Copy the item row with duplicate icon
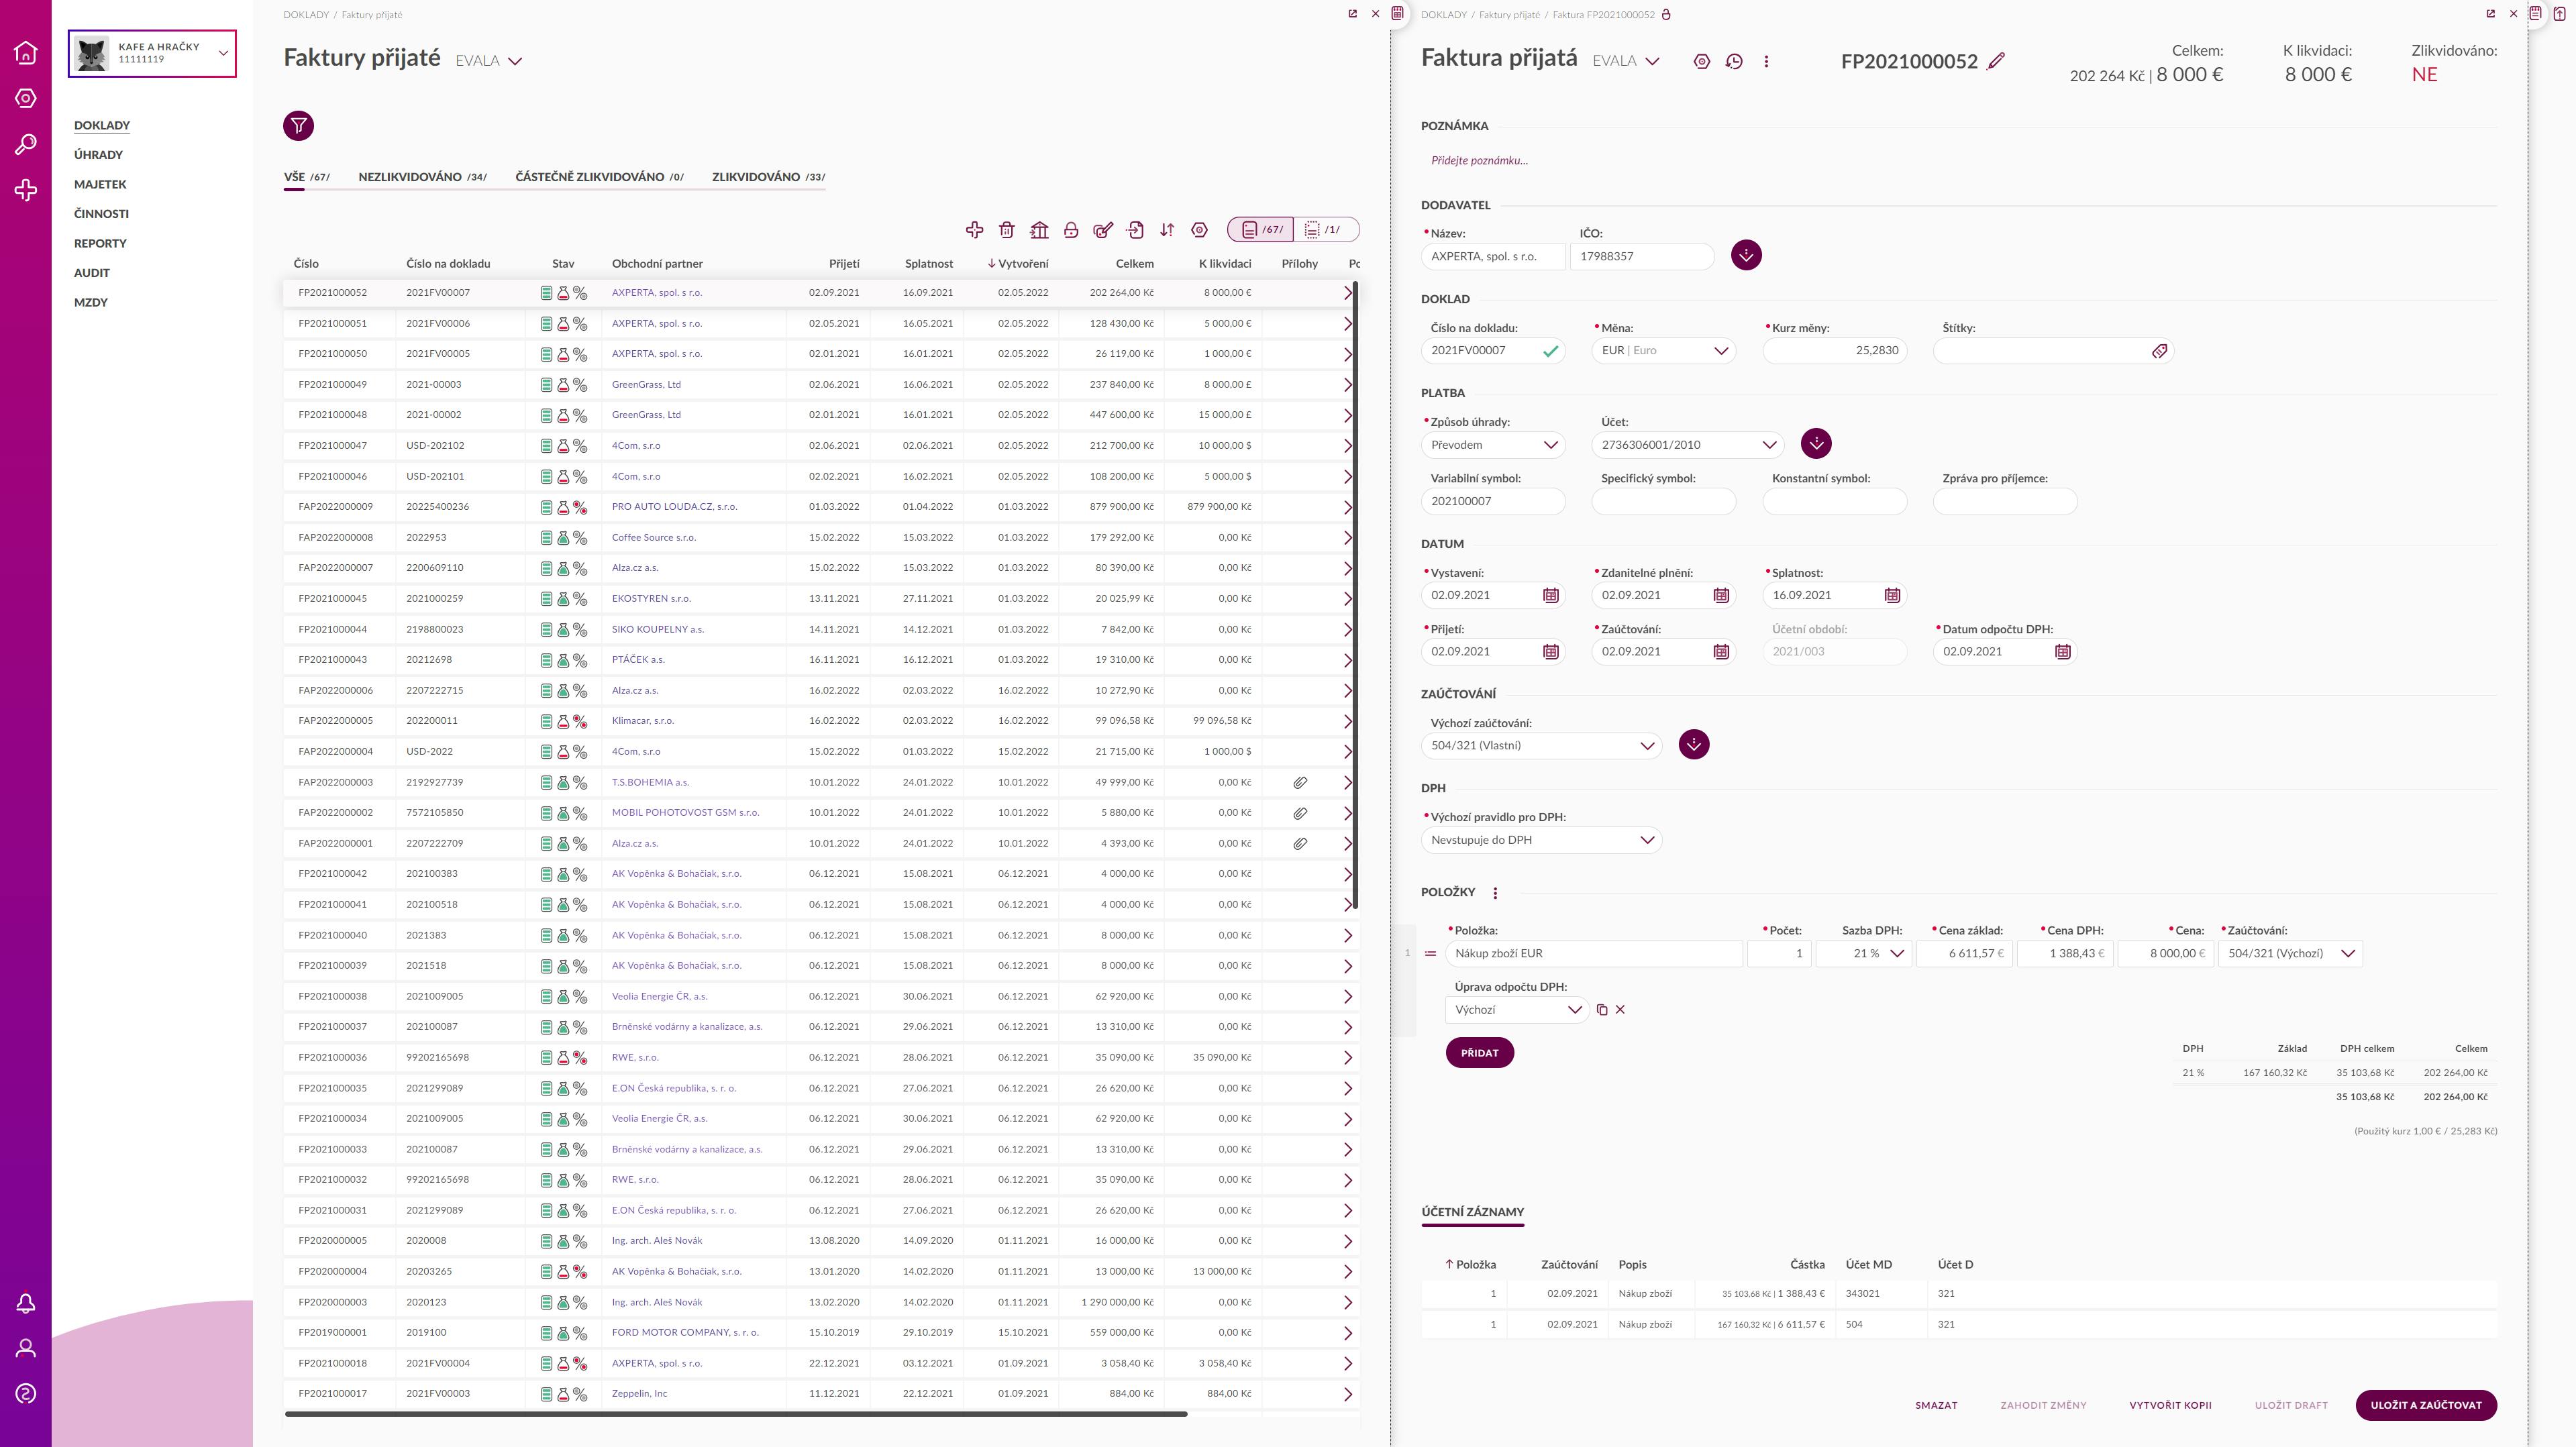Image resolution: width=2576 pixels, height=1447 pixels. (x=1601, y=1010)
